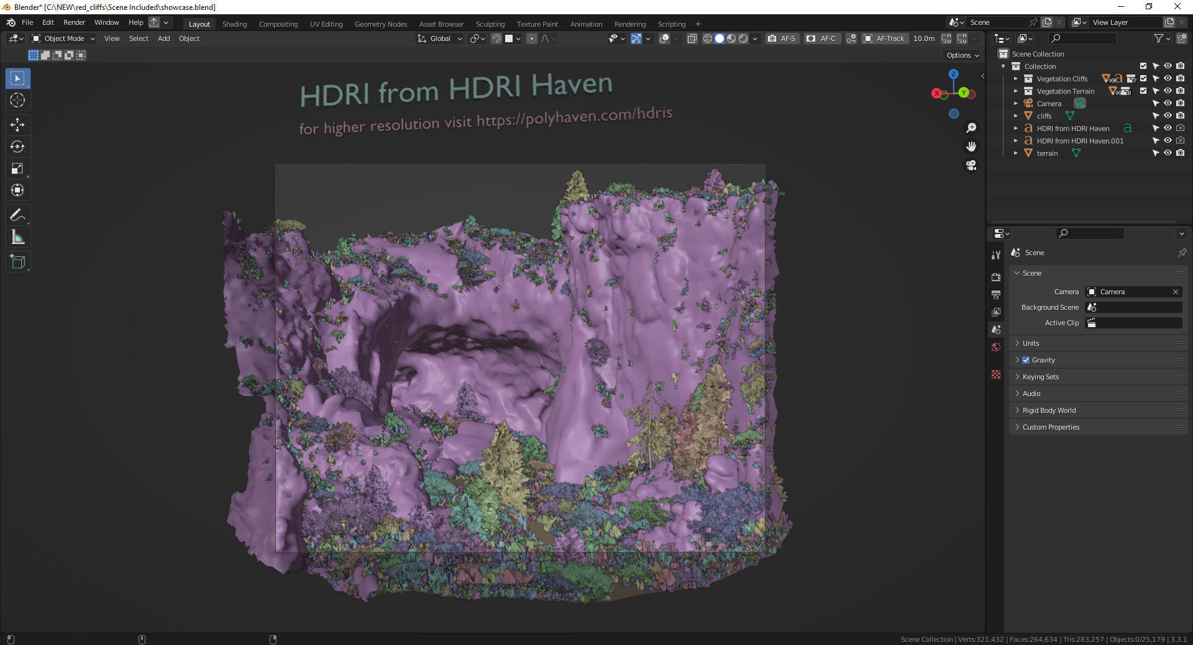Hide the Camera object with eye icon
Image resolution: width=1193 pixels, height=645 pixels.
[1168, 104]
